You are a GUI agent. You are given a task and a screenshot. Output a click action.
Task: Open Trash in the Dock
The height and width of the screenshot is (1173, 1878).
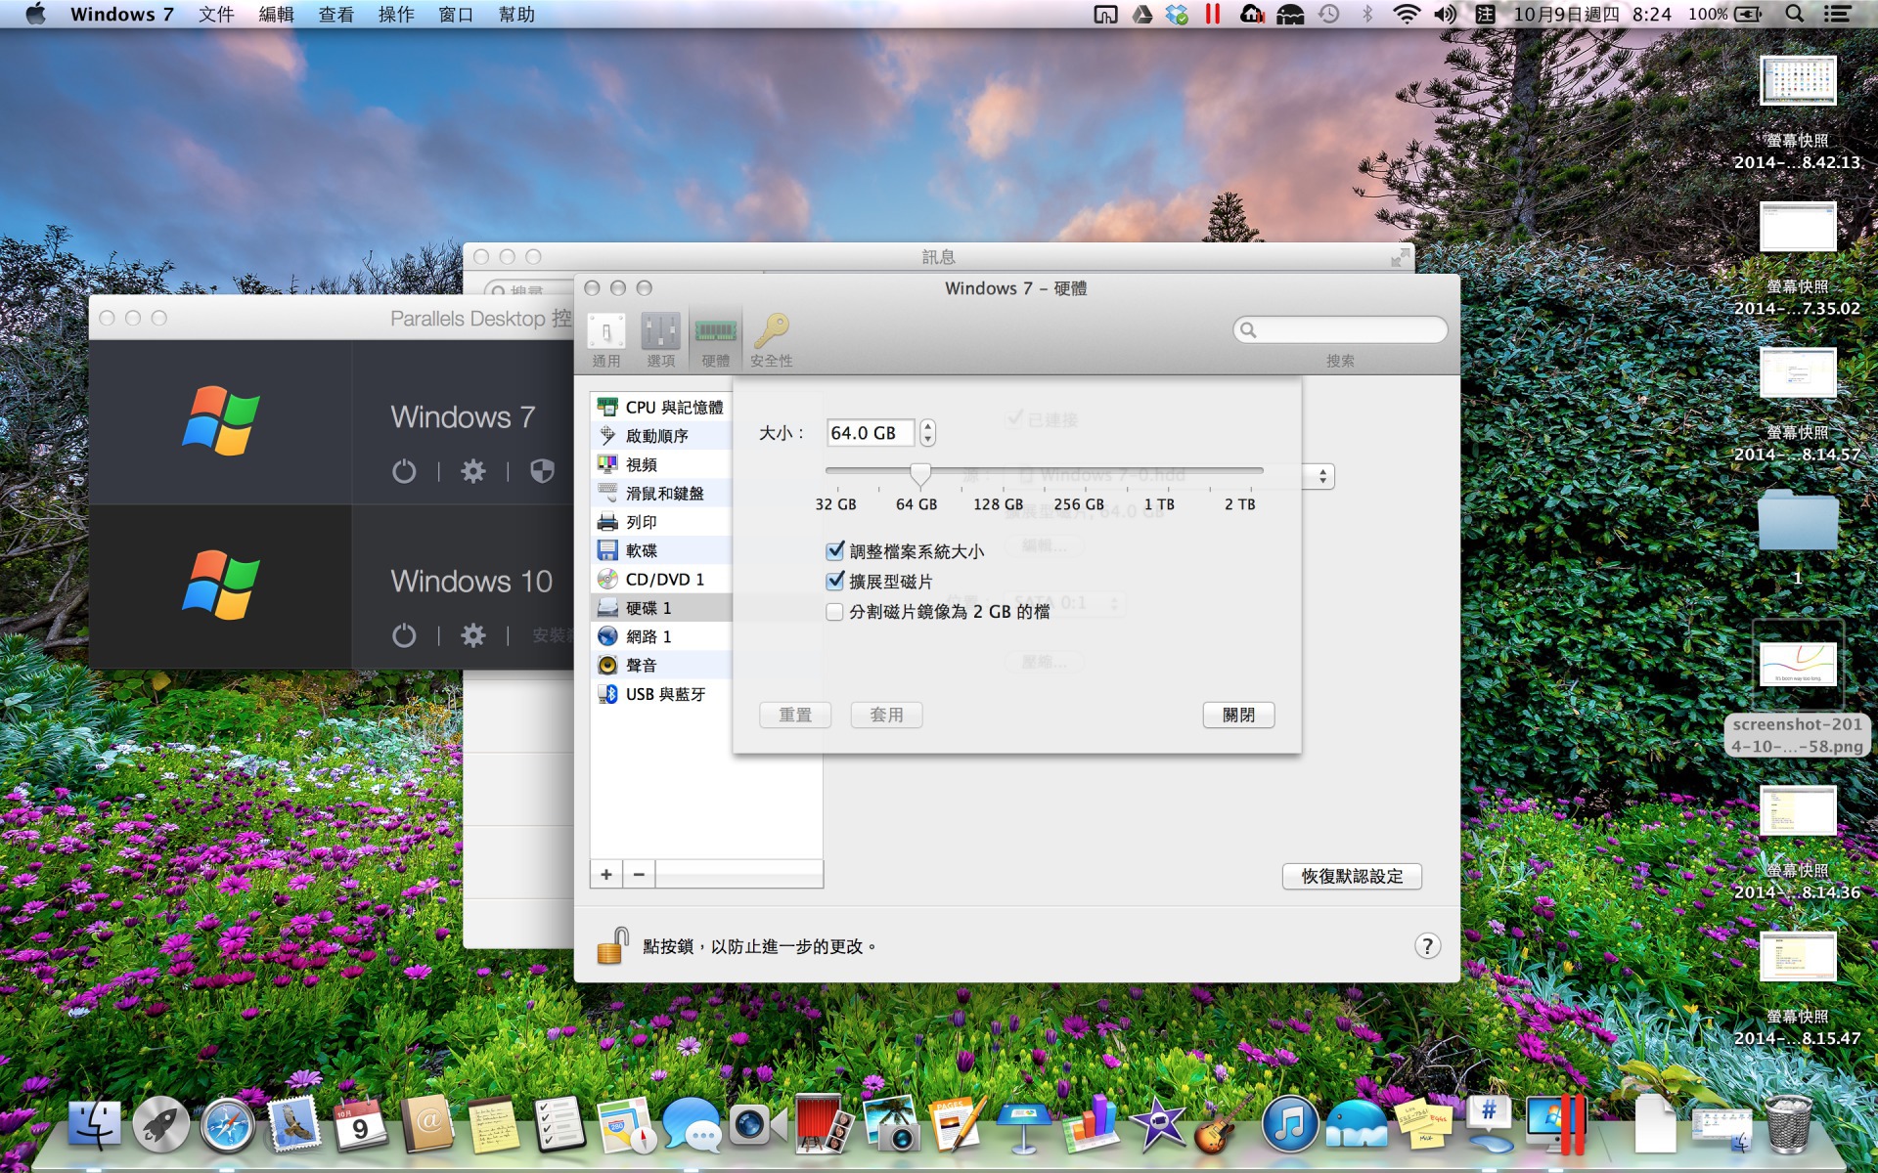pyautogui.click(x=1788, y=1124)
